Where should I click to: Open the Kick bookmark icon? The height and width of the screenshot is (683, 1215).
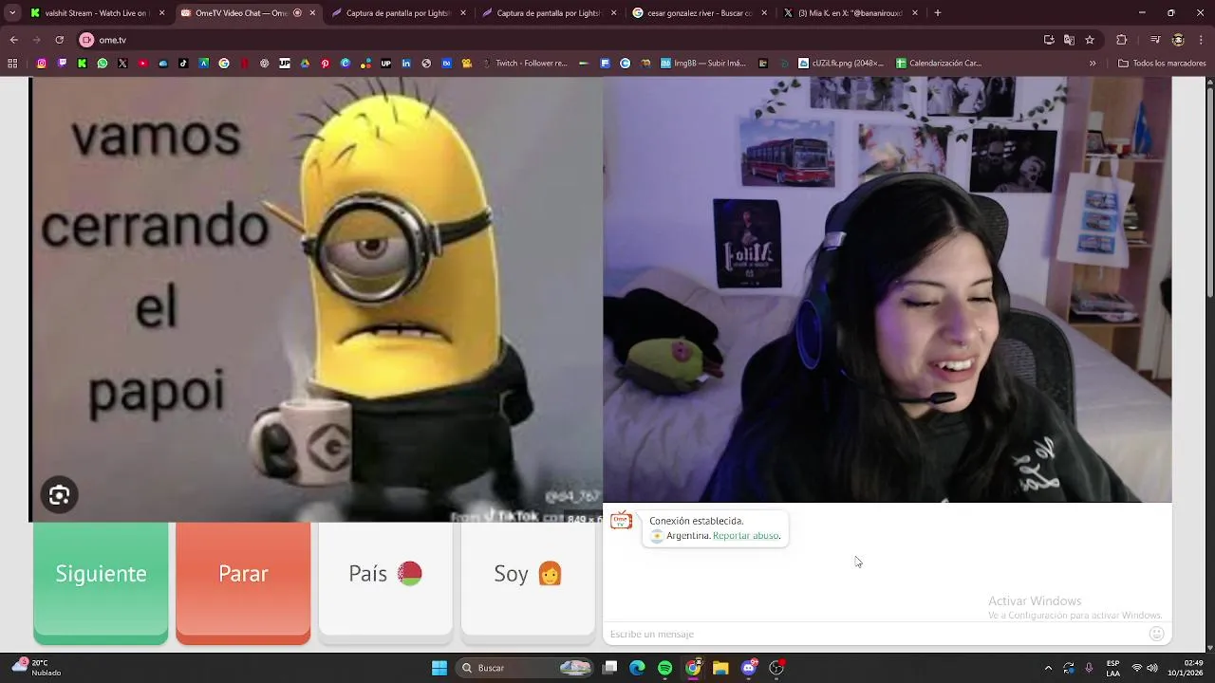82,64
